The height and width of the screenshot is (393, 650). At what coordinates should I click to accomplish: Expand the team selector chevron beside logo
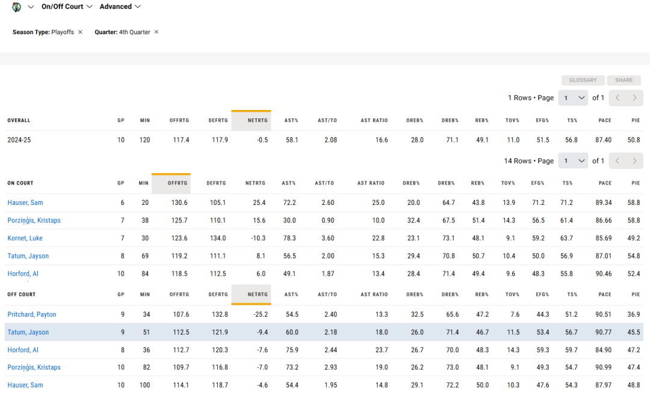31,7
